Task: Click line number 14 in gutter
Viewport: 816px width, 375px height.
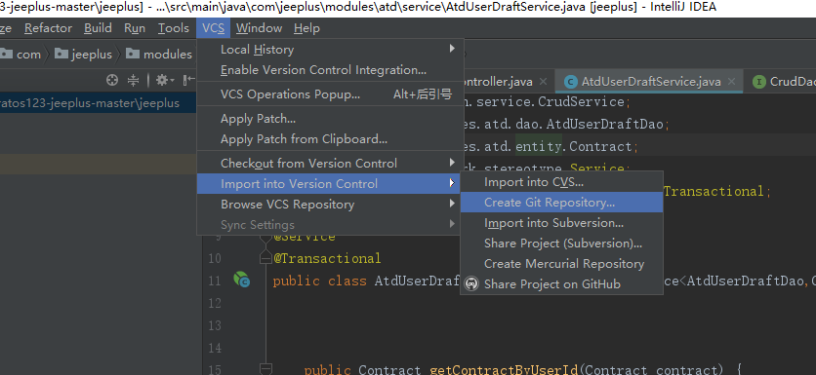Action: tap(215, 348)
